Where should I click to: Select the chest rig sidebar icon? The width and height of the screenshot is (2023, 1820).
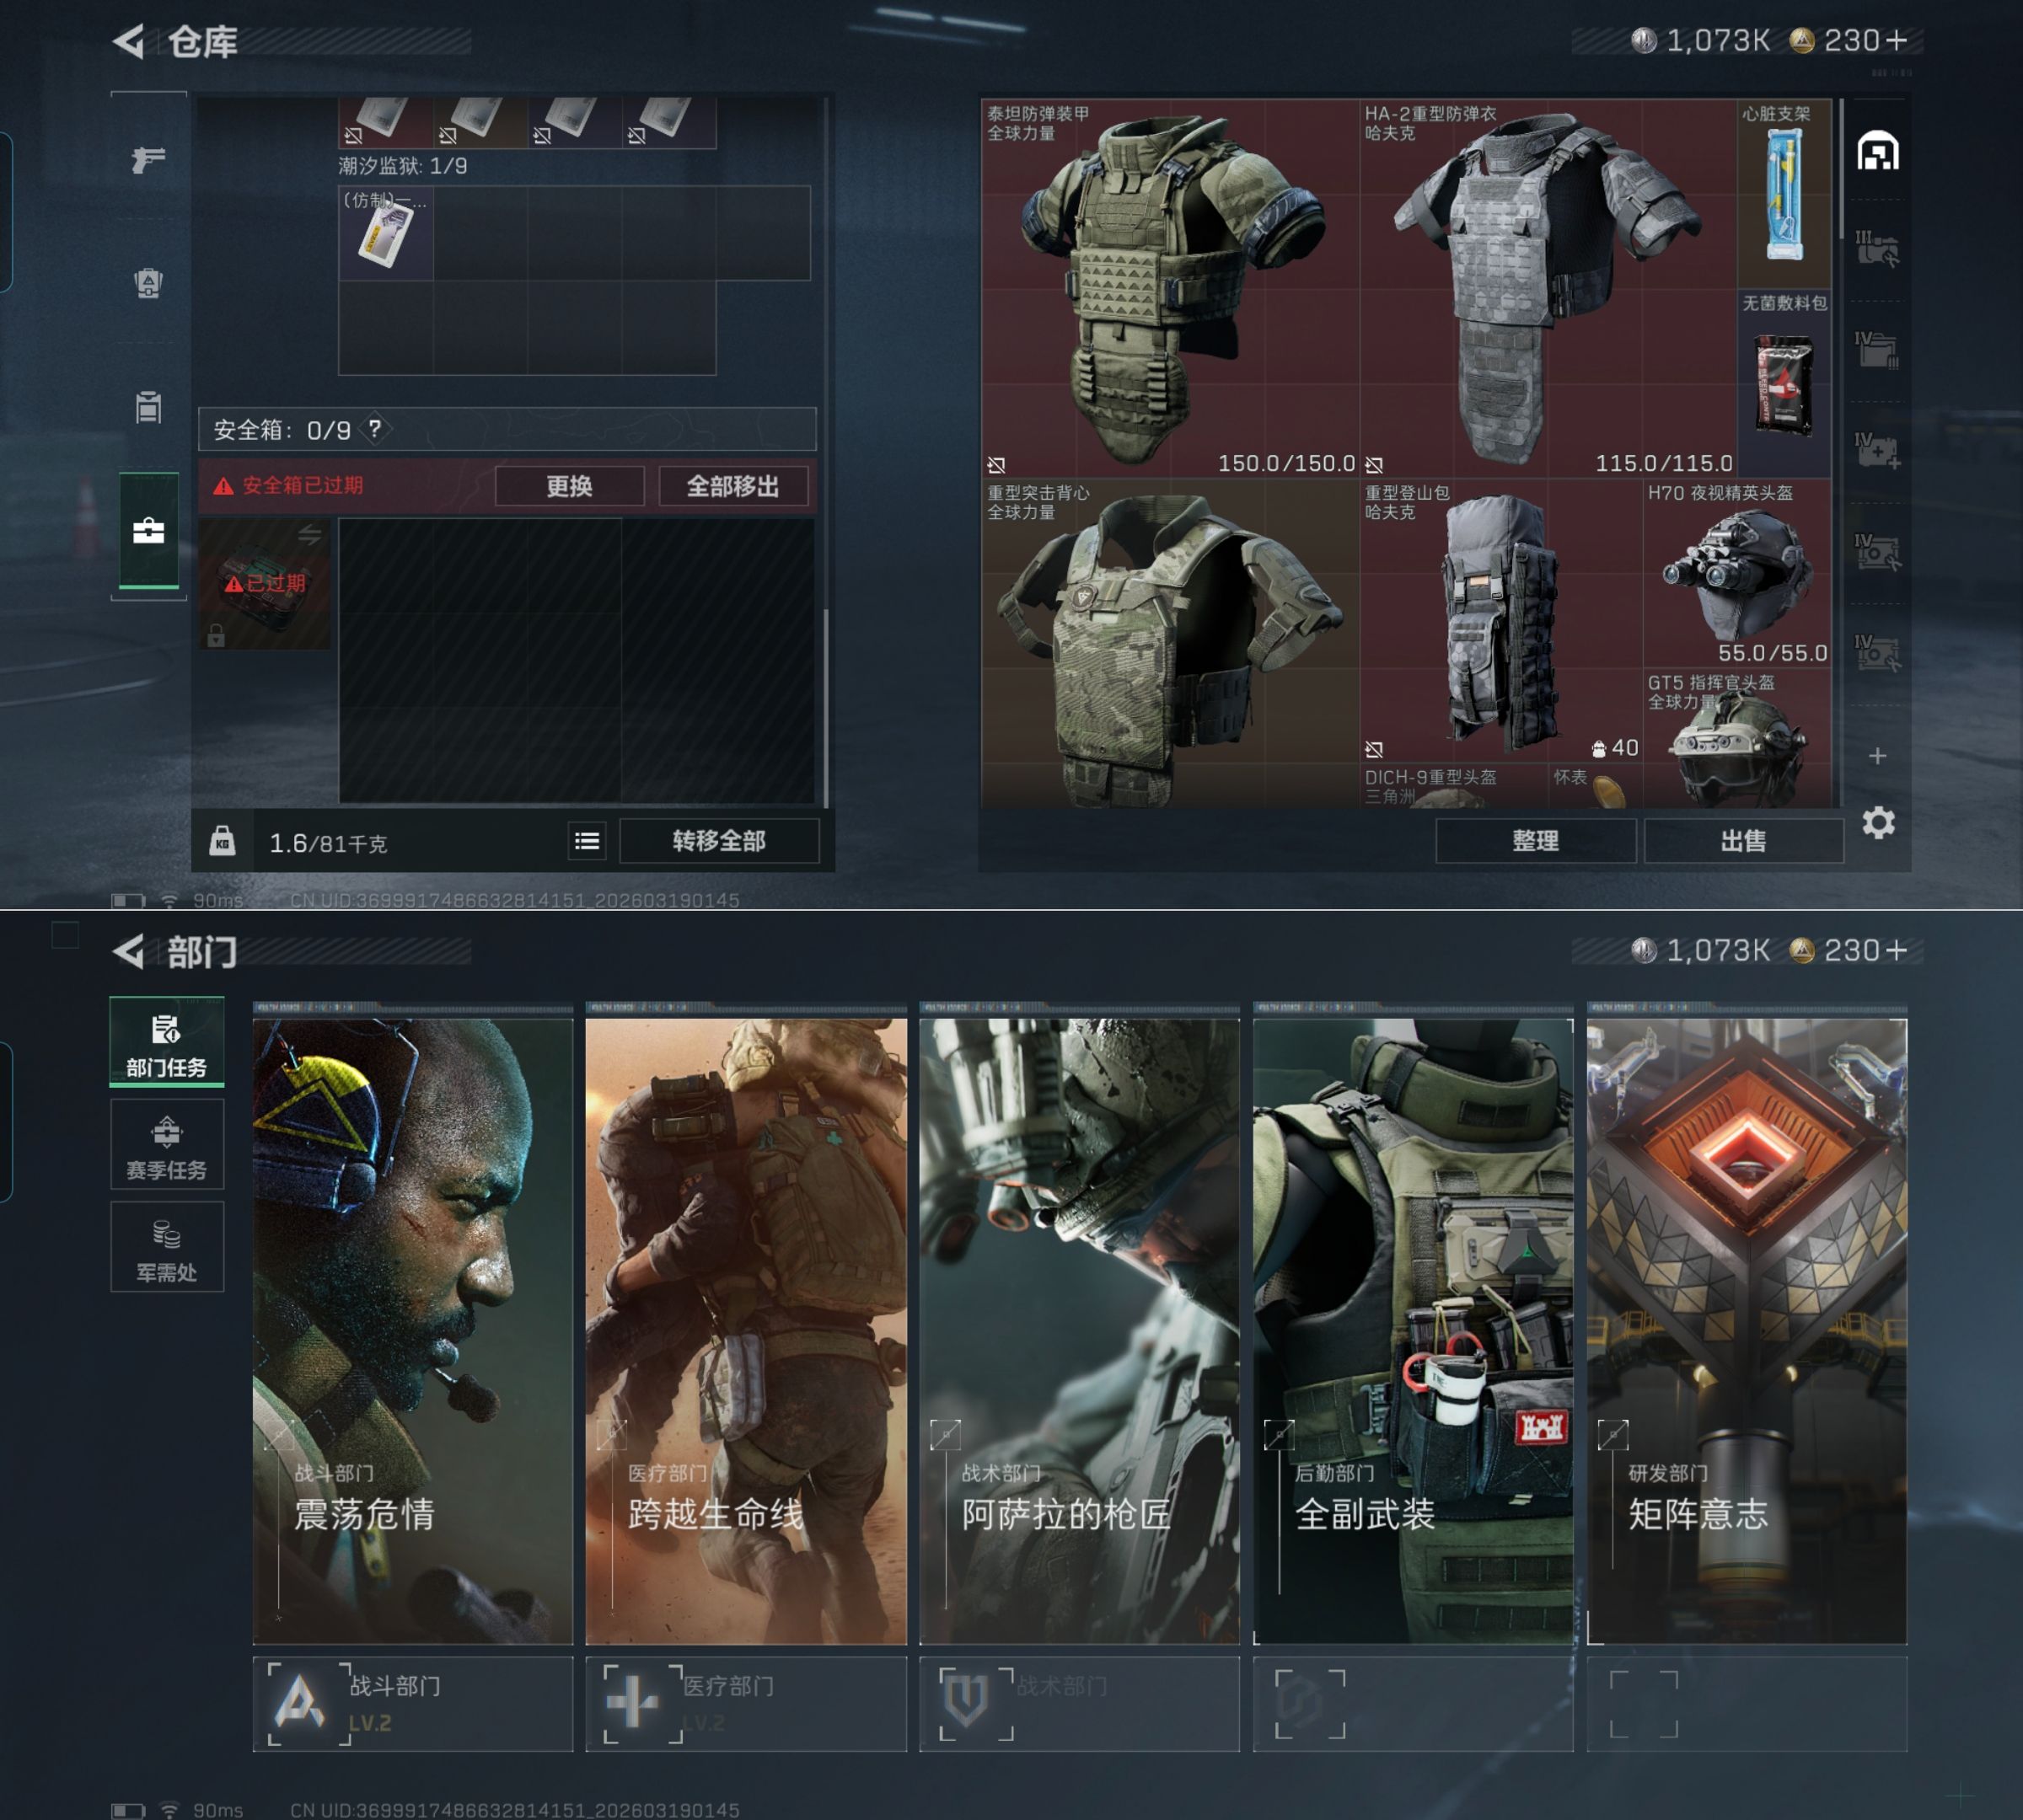(148, 407)
